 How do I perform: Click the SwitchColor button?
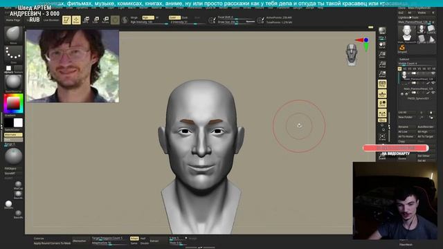[x=12, y=129]
